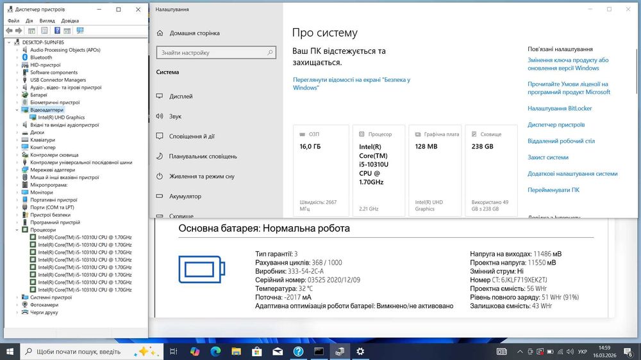
Task: Launch Copilot from the taskbar
Action: coord(195,352)
